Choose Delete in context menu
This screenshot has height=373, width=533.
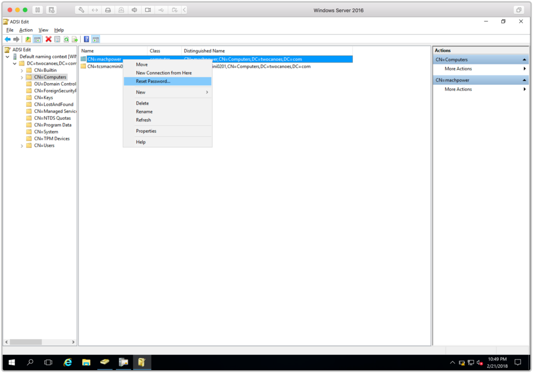coord(168,104)
